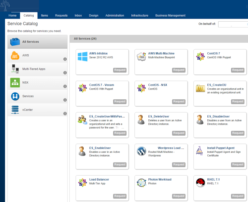Image resolution: width=248 pixels, height=202 pixels.
Task: Click the All Services blue brick icon
Action: pyautogui.click(x=15, y=42)
